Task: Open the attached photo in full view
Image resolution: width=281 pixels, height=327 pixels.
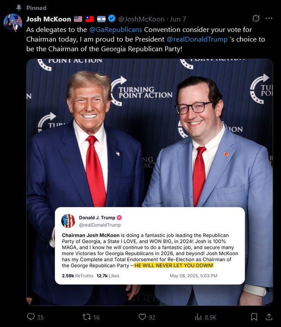Action: point(149,182)
